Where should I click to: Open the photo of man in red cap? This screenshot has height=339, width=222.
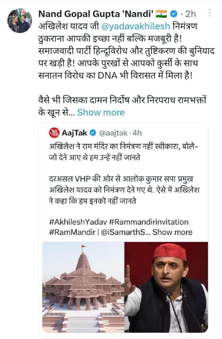pyautogui.click(x=166, y=287)
